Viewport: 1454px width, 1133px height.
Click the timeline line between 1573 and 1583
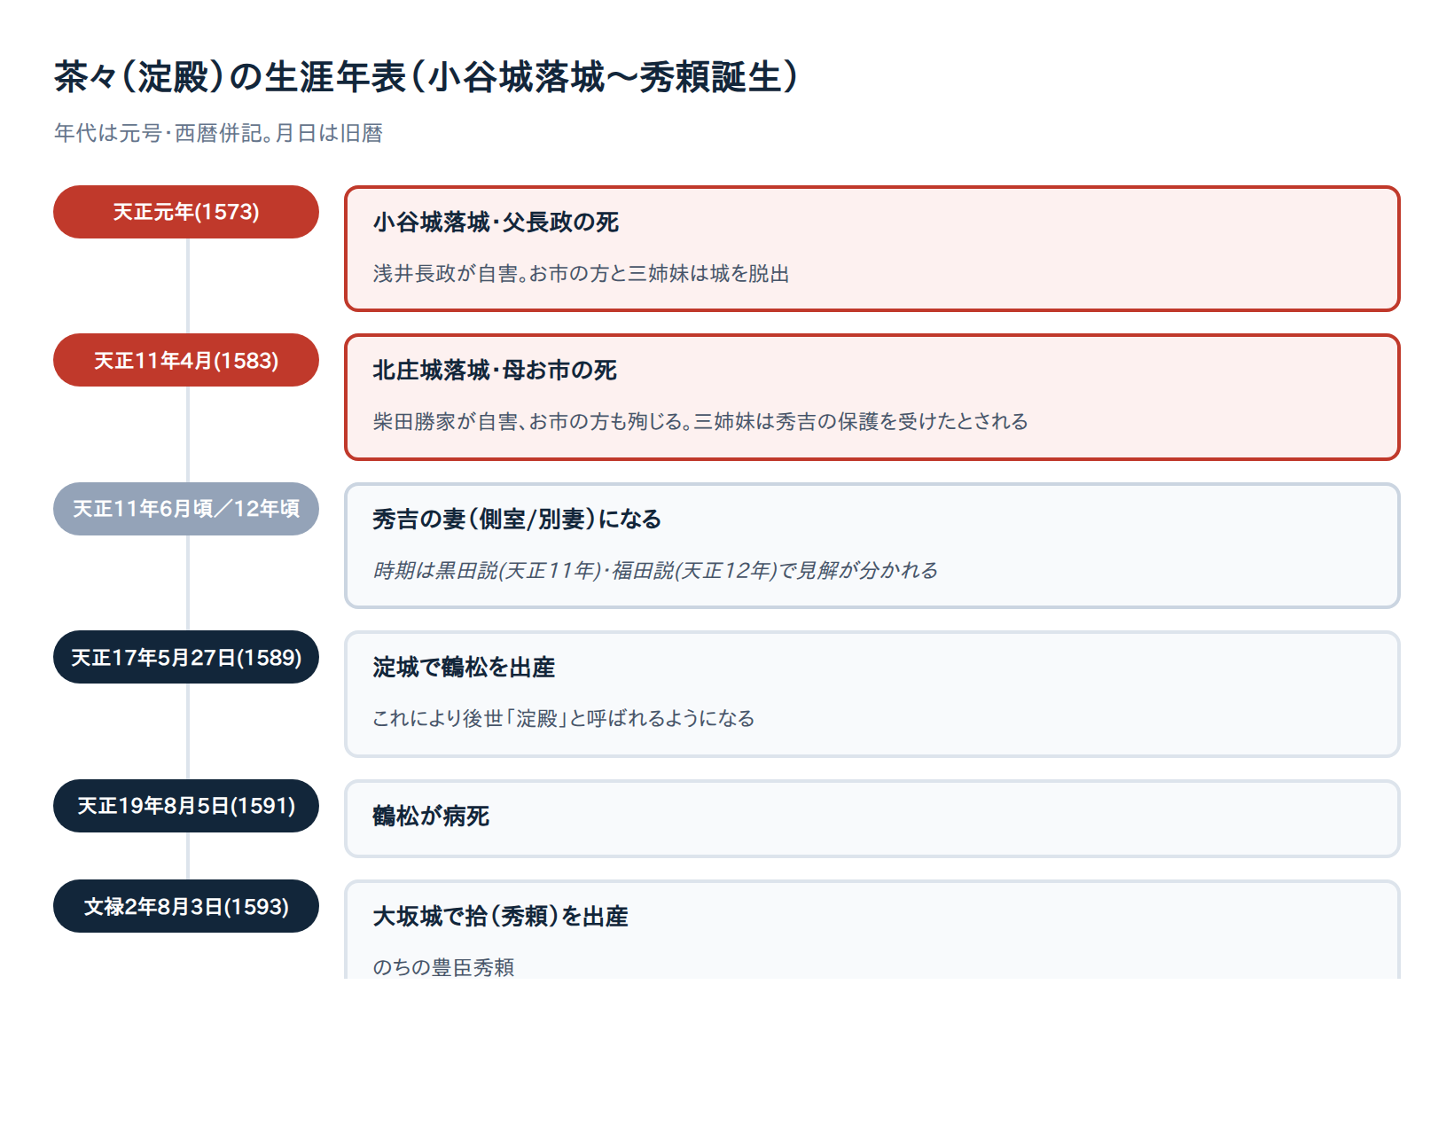188,285
